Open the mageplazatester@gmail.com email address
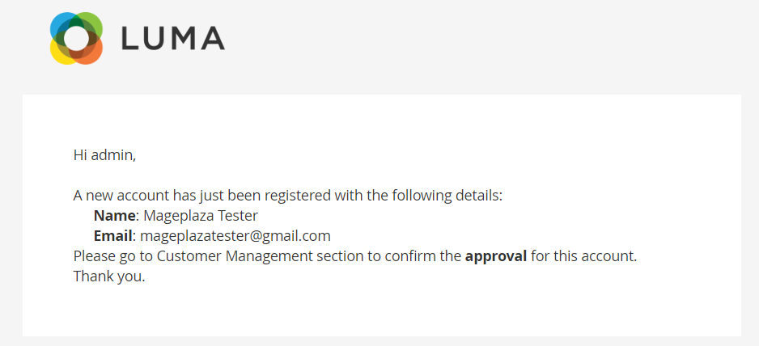 pos(235,236)
